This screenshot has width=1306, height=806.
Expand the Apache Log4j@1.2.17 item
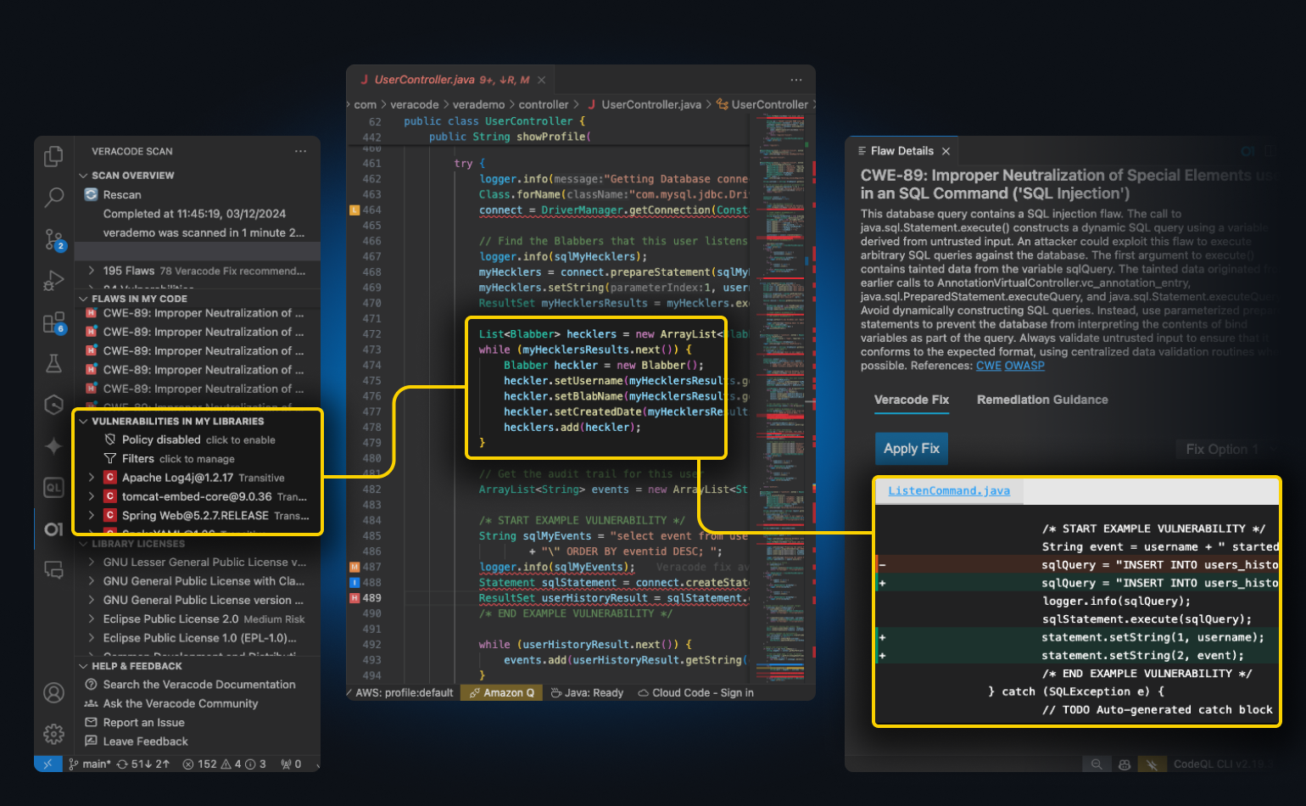pos(92,478)
